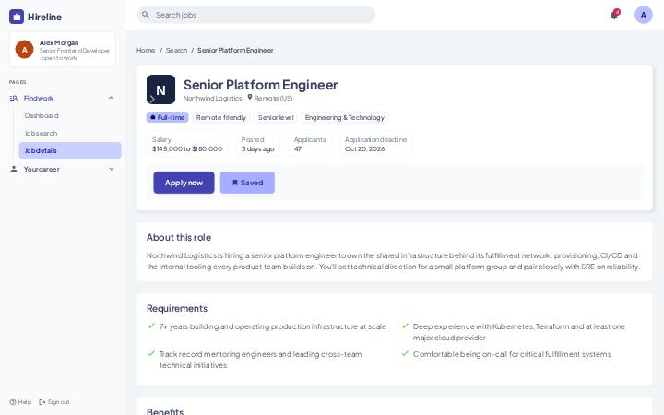Click the Senior Platform Engineer job title
664x415 pixels.
[260, 85]
